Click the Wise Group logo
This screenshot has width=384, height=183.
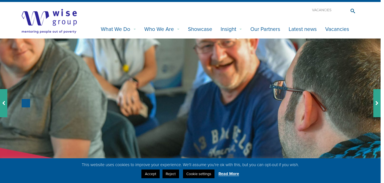(49, 21)
